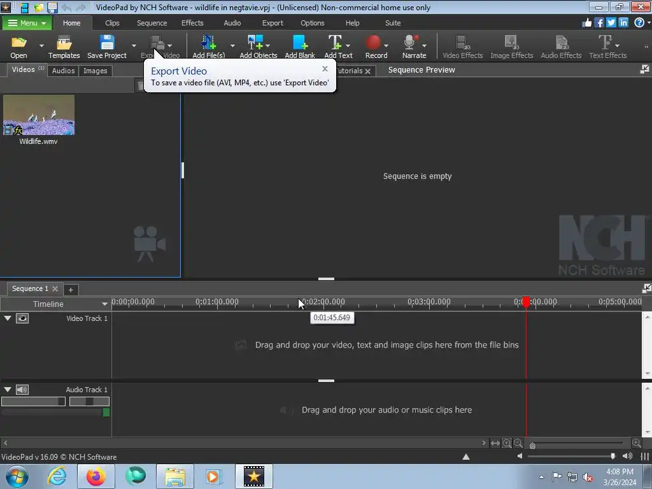Click the quick-access save icon in title bar
Image resolution: width=652 pixels, height=489 pixels.
[52, 7]
